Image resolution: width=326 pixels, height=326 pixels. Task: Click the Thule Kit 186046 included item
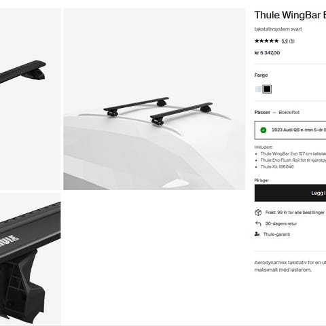pos(277,166)
